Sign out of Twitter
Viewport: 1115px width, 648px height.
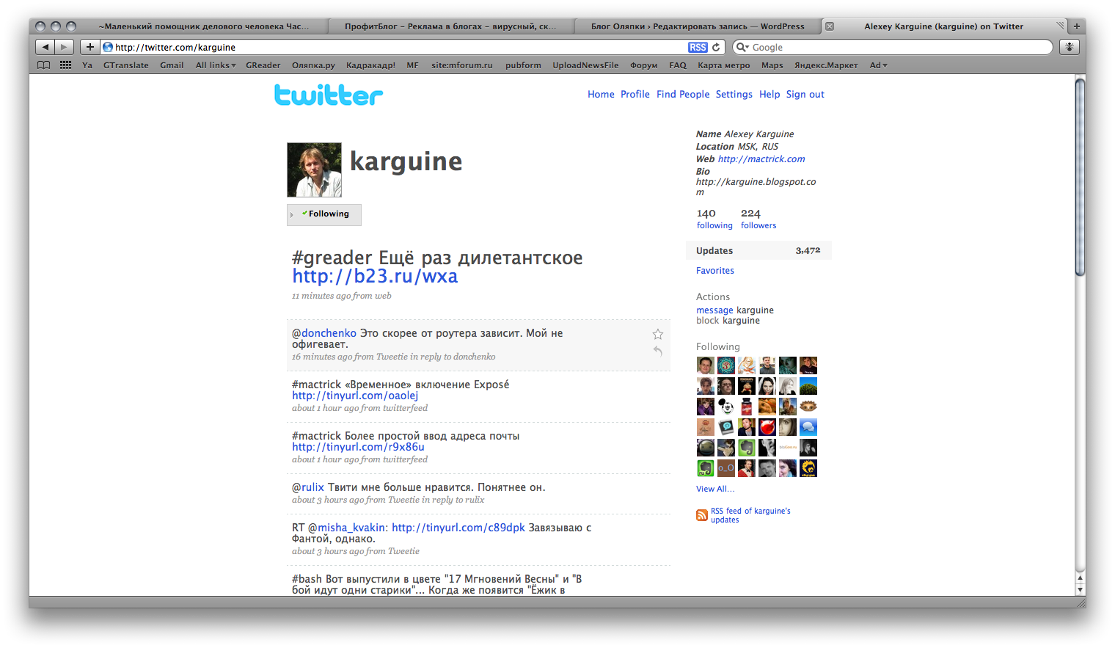805,95
